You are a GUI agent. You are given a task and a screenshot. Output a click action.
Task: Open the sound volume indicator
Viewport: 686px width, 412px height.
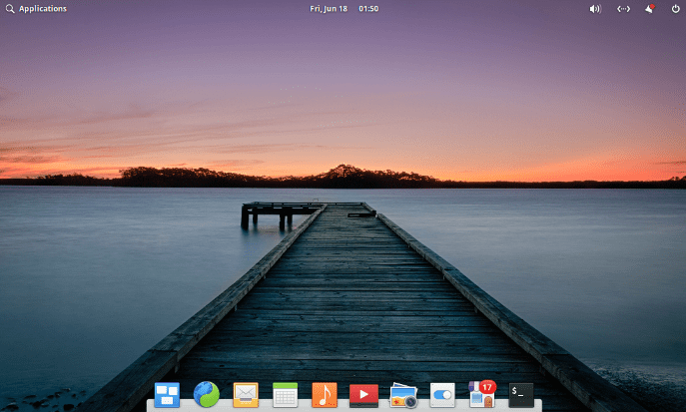pos(595,9)
